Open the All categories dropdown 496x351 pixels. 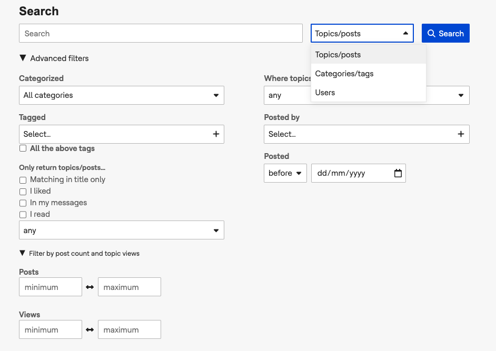(x=122, y=95)
